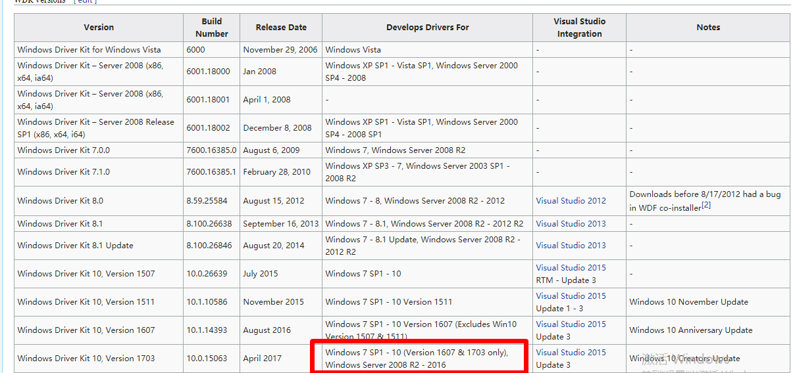Viewport: 795px width, 373px height.
Task: Click release date Jan 2008
Action: 259,72
